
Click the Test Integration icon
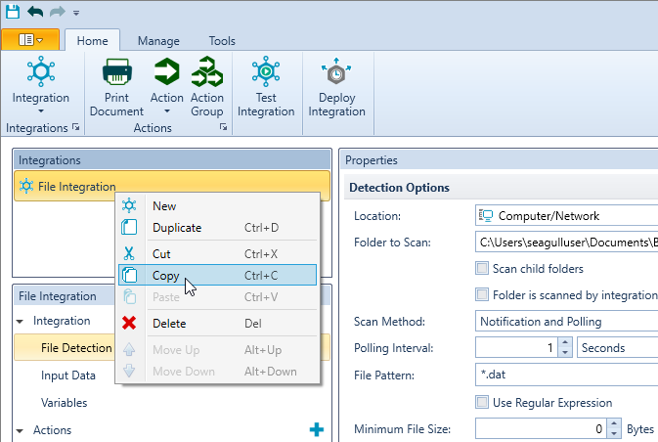(266, 71)
